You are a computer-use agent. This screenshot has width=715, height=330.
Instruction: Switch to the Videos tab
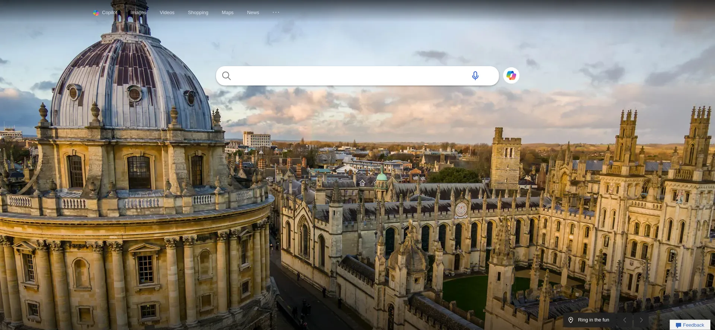tap(167, 13)
